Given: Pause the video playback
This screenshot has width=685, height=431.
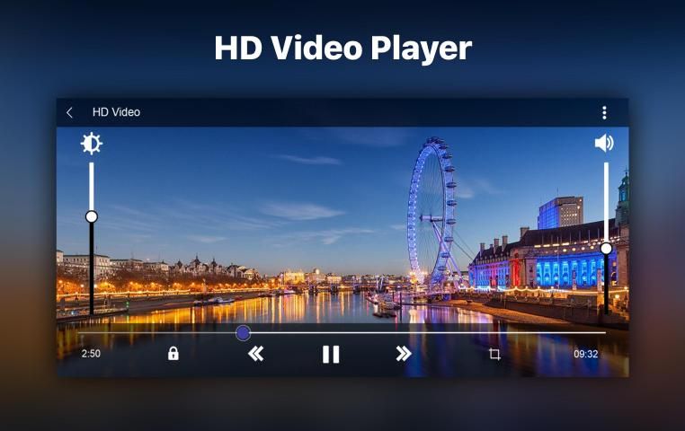Looking at the screenshot, I should 331,354.
